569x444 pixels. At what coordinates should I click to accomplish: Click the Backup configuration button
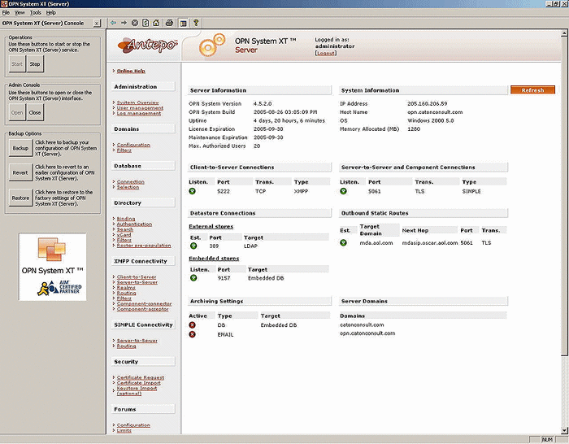[20, 148]
